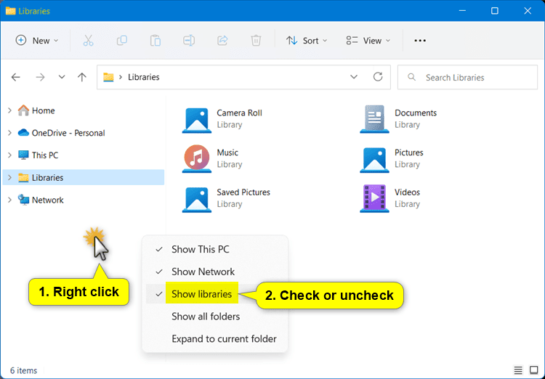Click the Paste clipboard icon
545x379 pixels.
coord(155,41)
